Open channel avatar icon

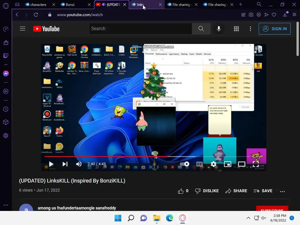(x=26, y=208)
